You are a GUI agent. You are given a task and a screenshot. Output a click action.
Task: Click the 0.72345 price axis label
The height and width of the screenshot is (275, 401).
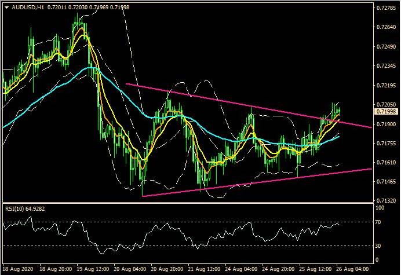tap(385, 66)
